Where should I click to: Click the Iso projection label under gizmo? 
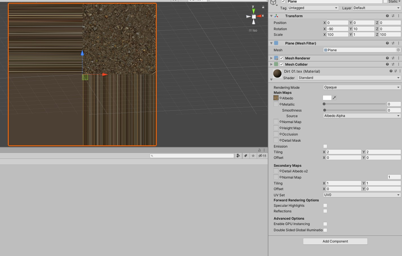pyautogui.click(x=253, y=30)
